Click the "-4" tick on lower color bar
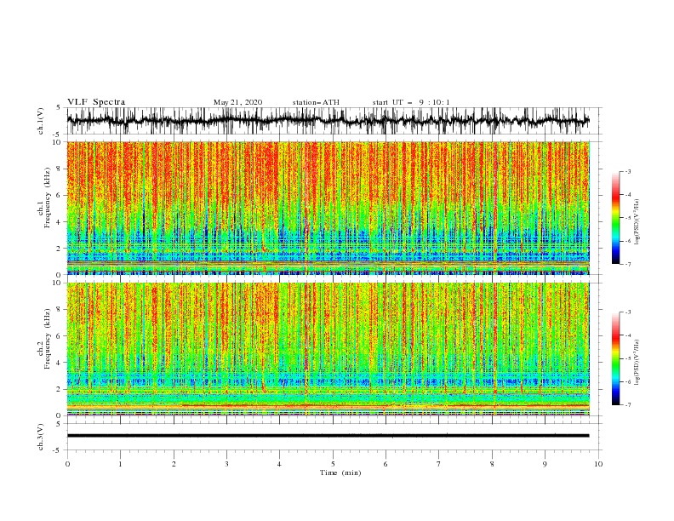The image size is (674, 521). [x=627, y=335]
